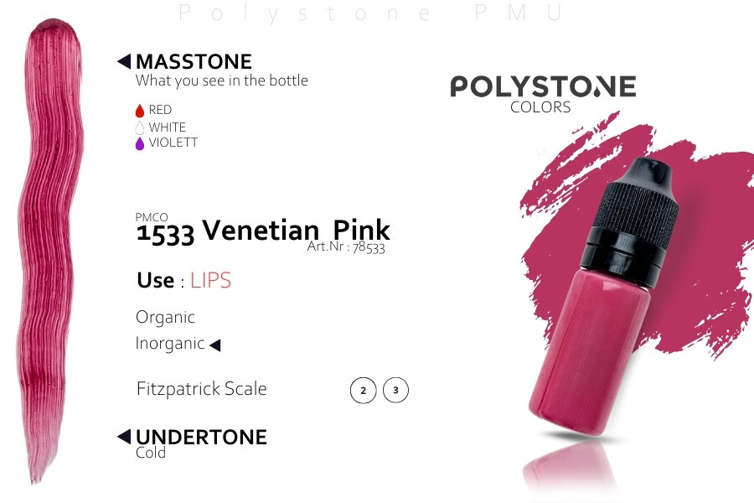
Task: Click the Art.Nr 78533 article number
Action: pyautogui.click(x=346, y=247)
